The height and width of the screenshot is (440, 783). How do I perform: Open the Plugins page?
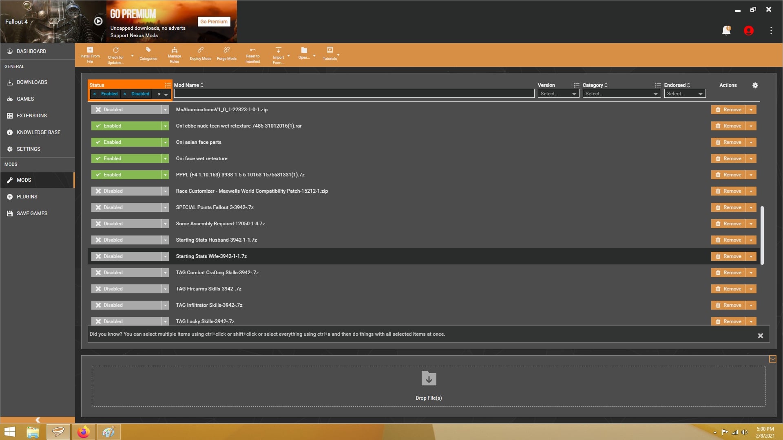tap(38, 197)
